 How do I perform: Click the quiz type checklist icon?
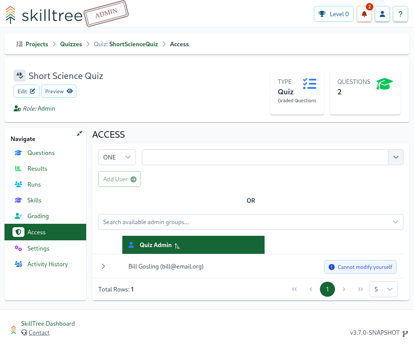pyautogui.click(x=310, y=83)
